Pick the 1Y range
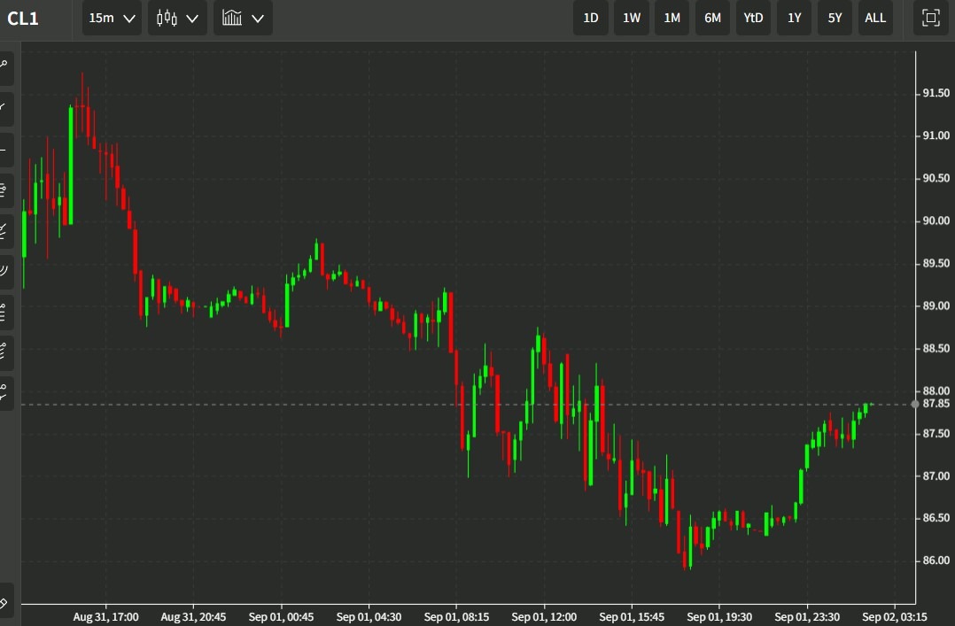This screenshot has width=955, height=626. coord(794,18)
